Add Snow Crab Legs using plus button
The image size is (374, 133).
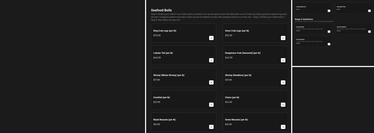[283, 38]
